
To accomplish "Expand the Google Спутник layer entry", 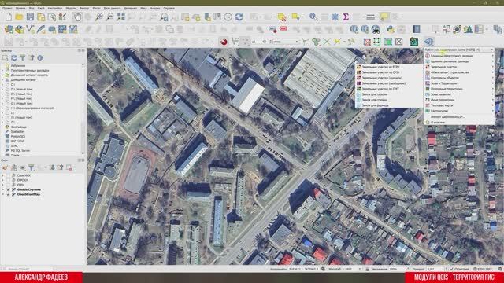I will click(3, 189).
